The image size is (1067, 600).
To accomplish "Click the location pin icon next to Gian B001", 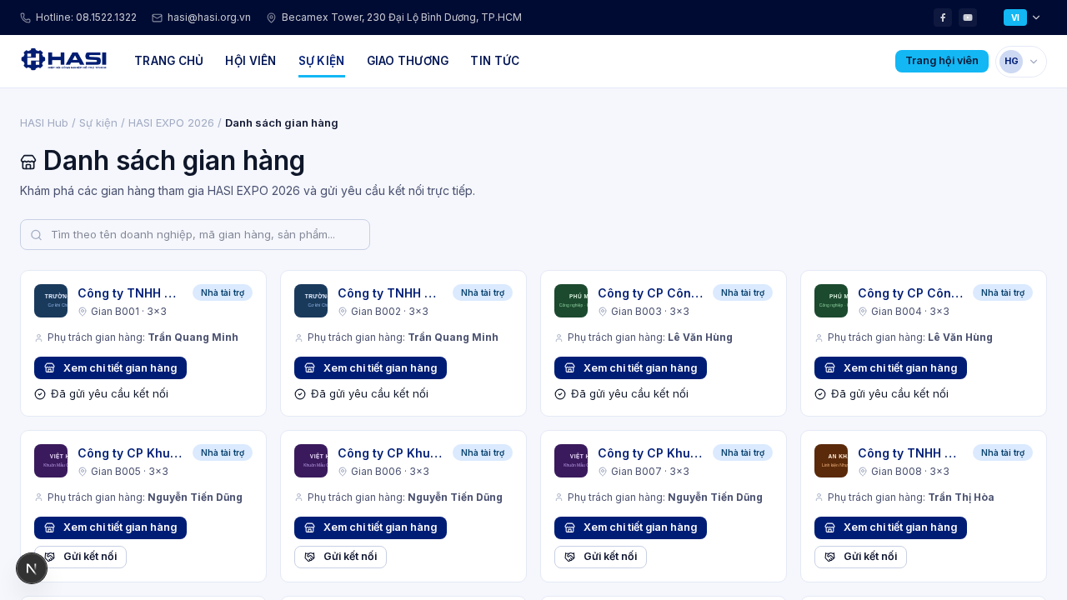I will (x=83, y=312).
